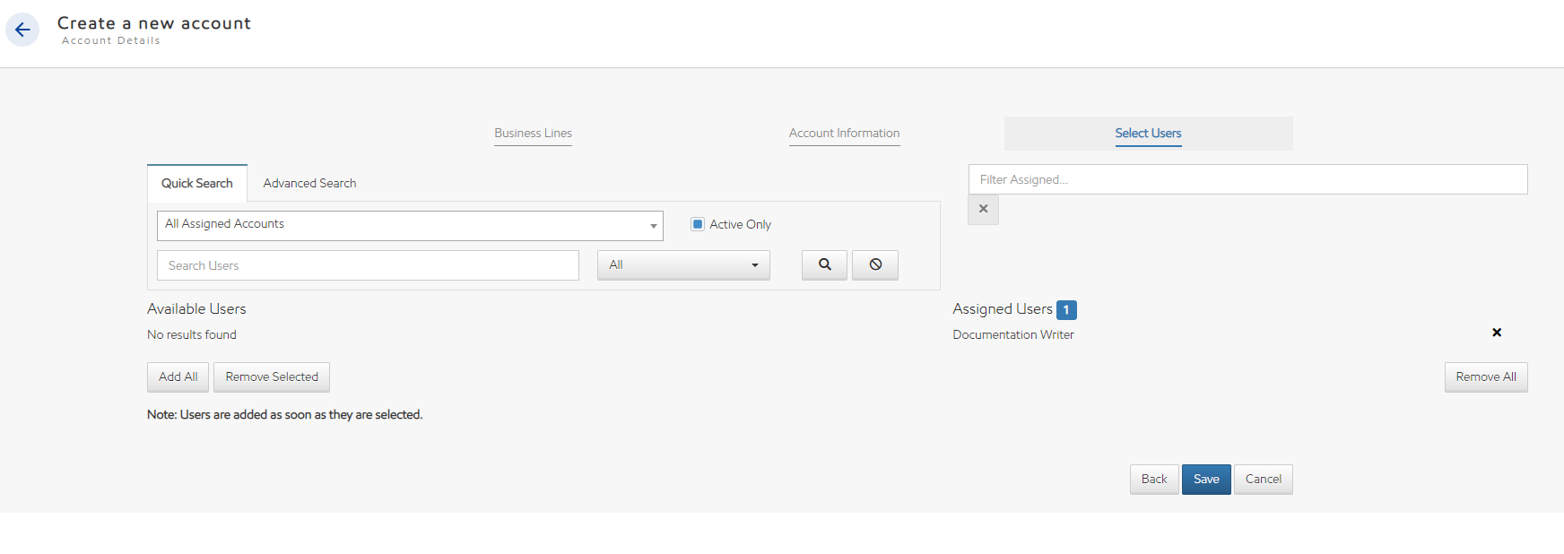Remove Documentation Writer using the X icon
The image size is (1564, 554).
tap(1496, 333)
